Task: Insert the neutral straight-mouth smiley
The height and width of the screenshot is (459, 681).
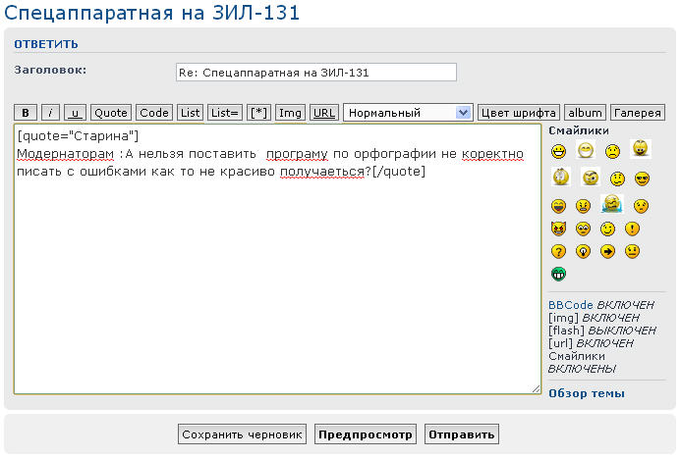Action: (633, 251)
